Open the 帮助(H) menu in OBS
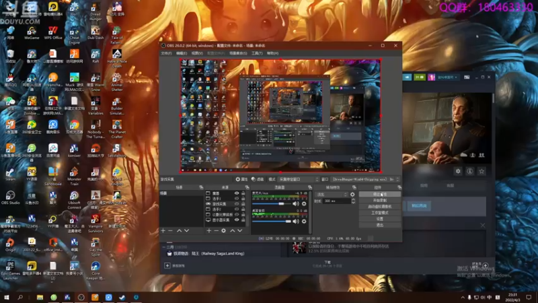 click(x=273, y=53)
